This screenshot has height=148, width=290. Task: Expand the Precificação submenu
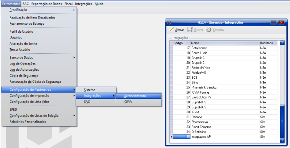point(40,10)
